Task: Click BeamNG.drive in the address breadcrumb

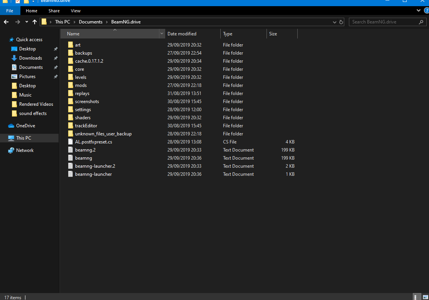Action: point(126,22)
